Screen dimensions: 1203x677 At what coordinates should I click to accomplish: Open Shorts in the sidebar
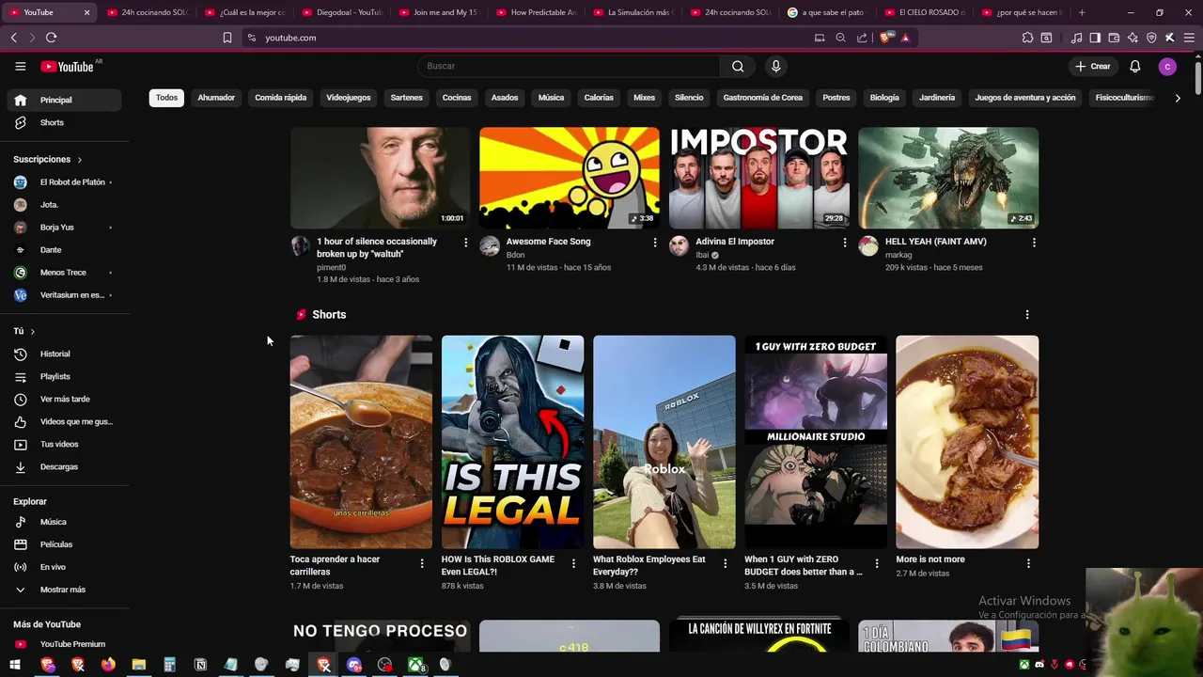pos(64,122)
